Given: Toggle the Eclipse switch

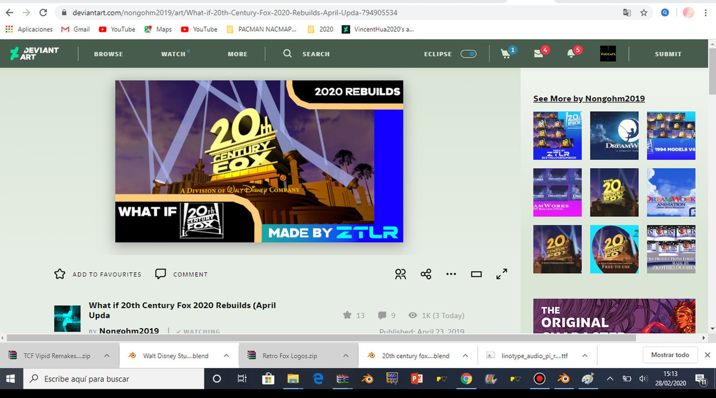Looking at the screenshot, I should (x=468, y=54).
